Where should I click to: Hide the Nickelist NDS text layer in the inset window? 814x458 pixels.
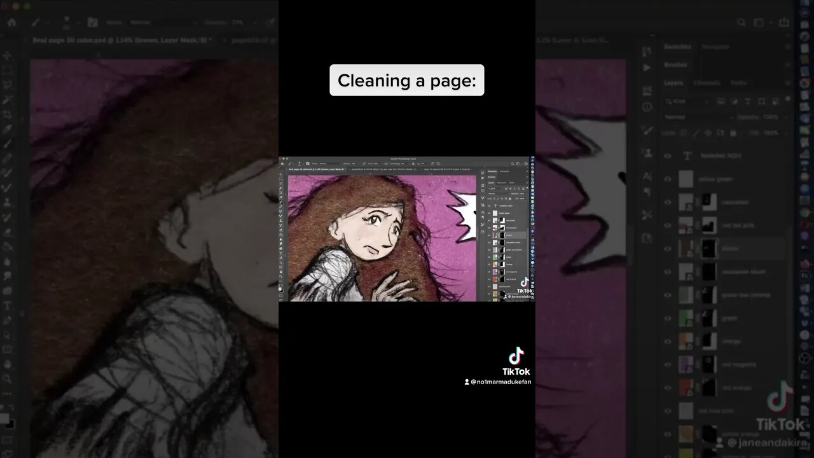pyautogui.click(x=490, y=206)
